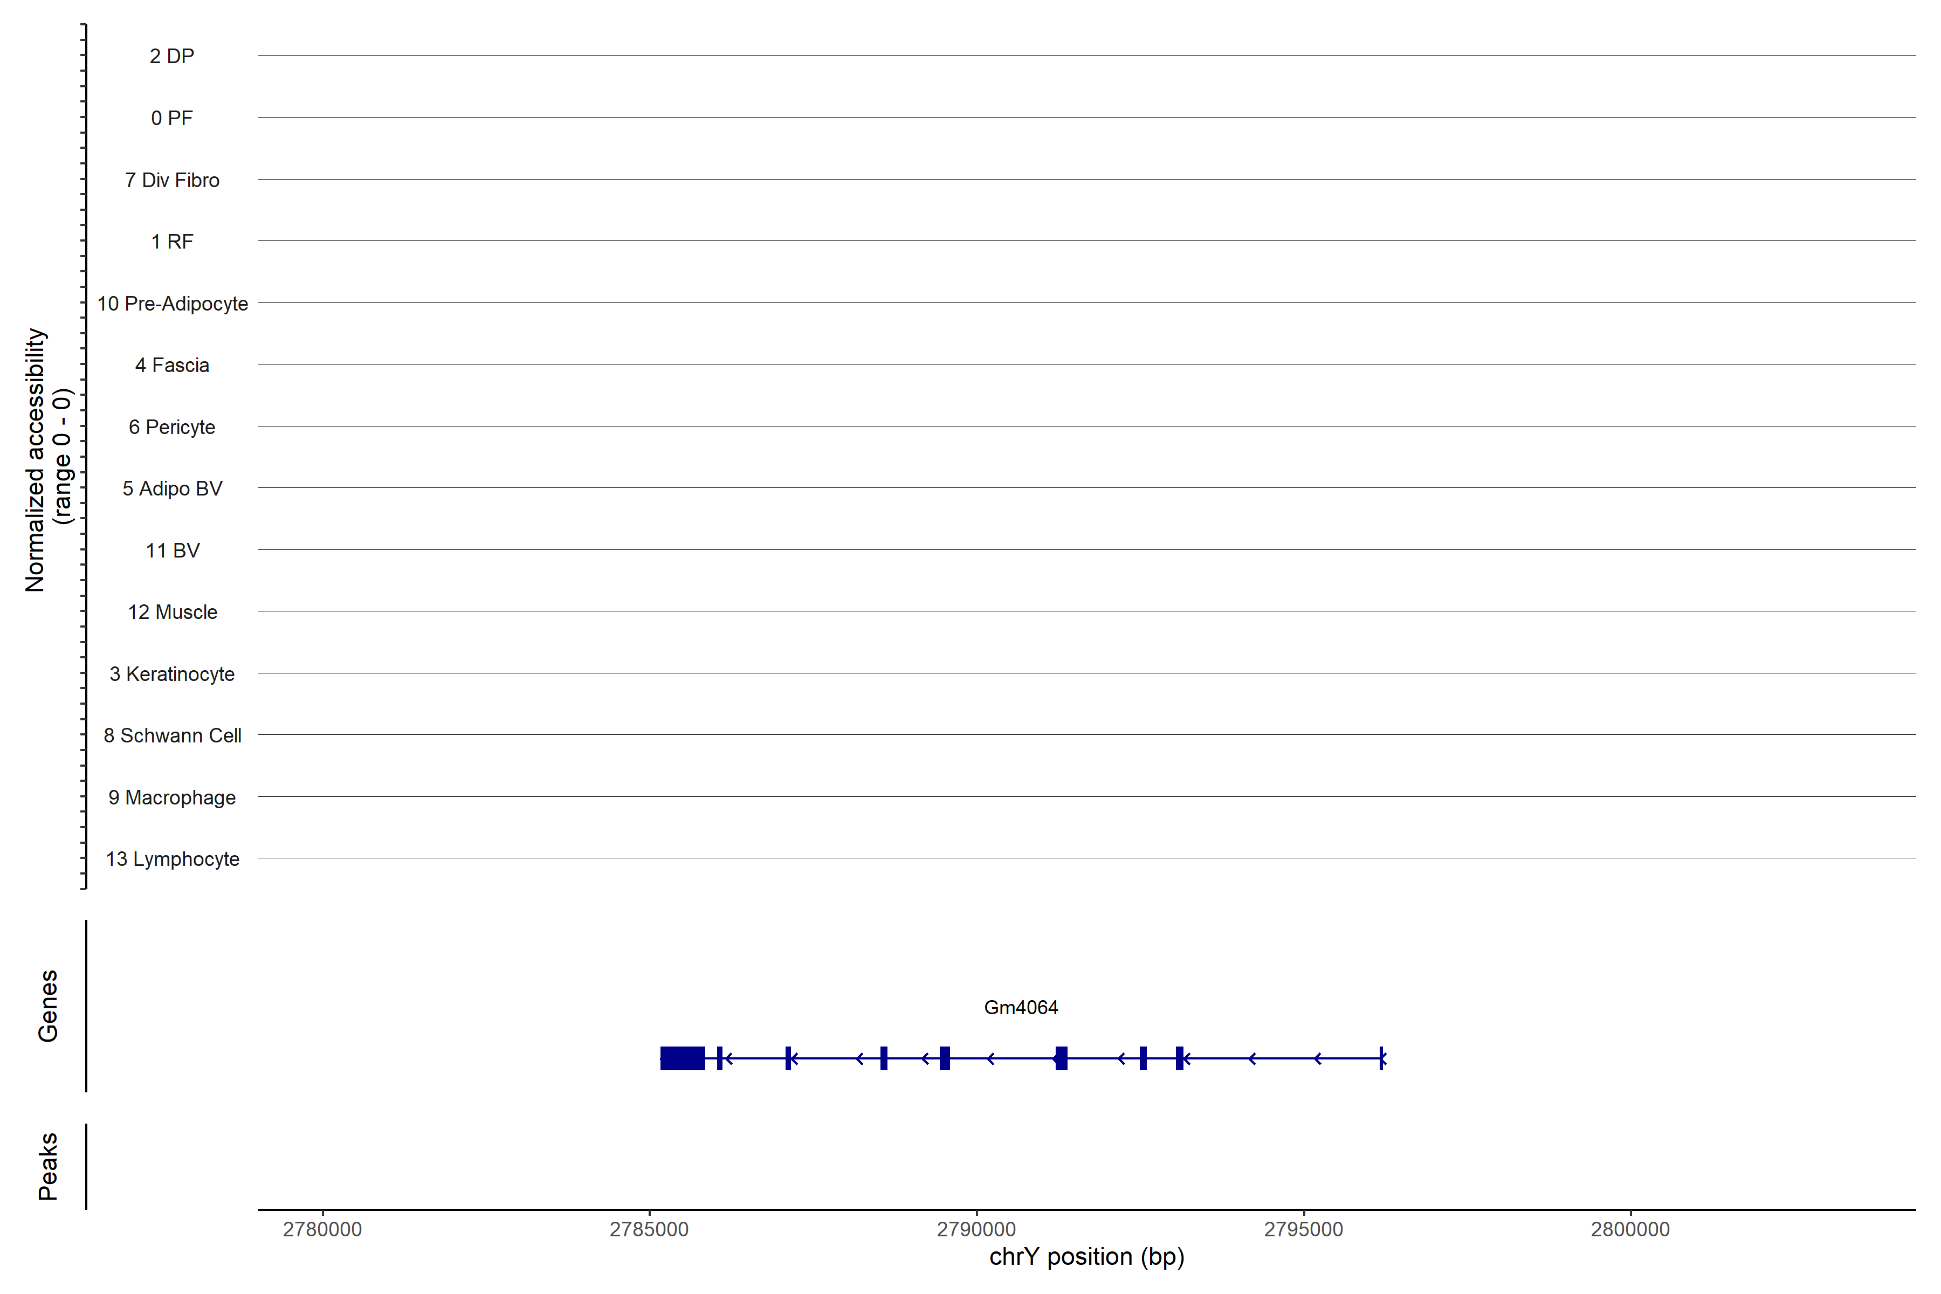This screenshot has height=1294, width=1941.
Task: Select the 0 PF track label
Action: (171, 118)
